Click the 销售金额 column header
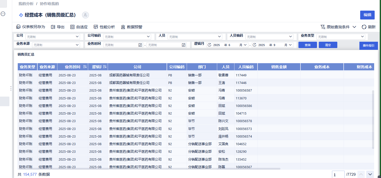 279,67
